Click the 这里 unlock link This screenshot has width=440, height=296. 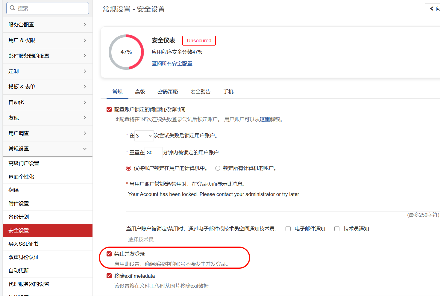click(265, 119)
